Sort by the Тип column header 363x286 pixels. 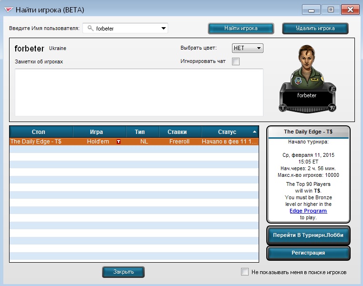click(142, 132)
